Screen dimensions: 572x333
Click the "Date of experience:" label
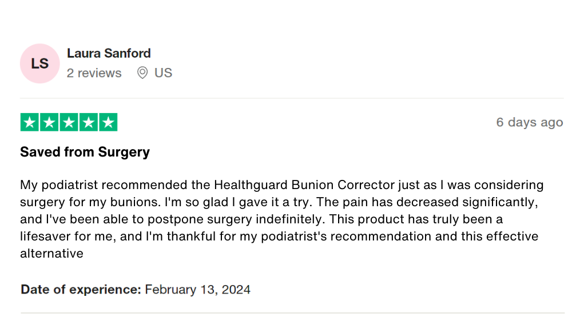81,290
